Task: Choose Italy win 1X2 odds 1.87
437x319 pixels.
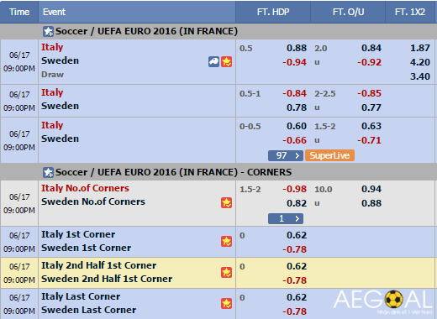Action: tap(420, 48)
